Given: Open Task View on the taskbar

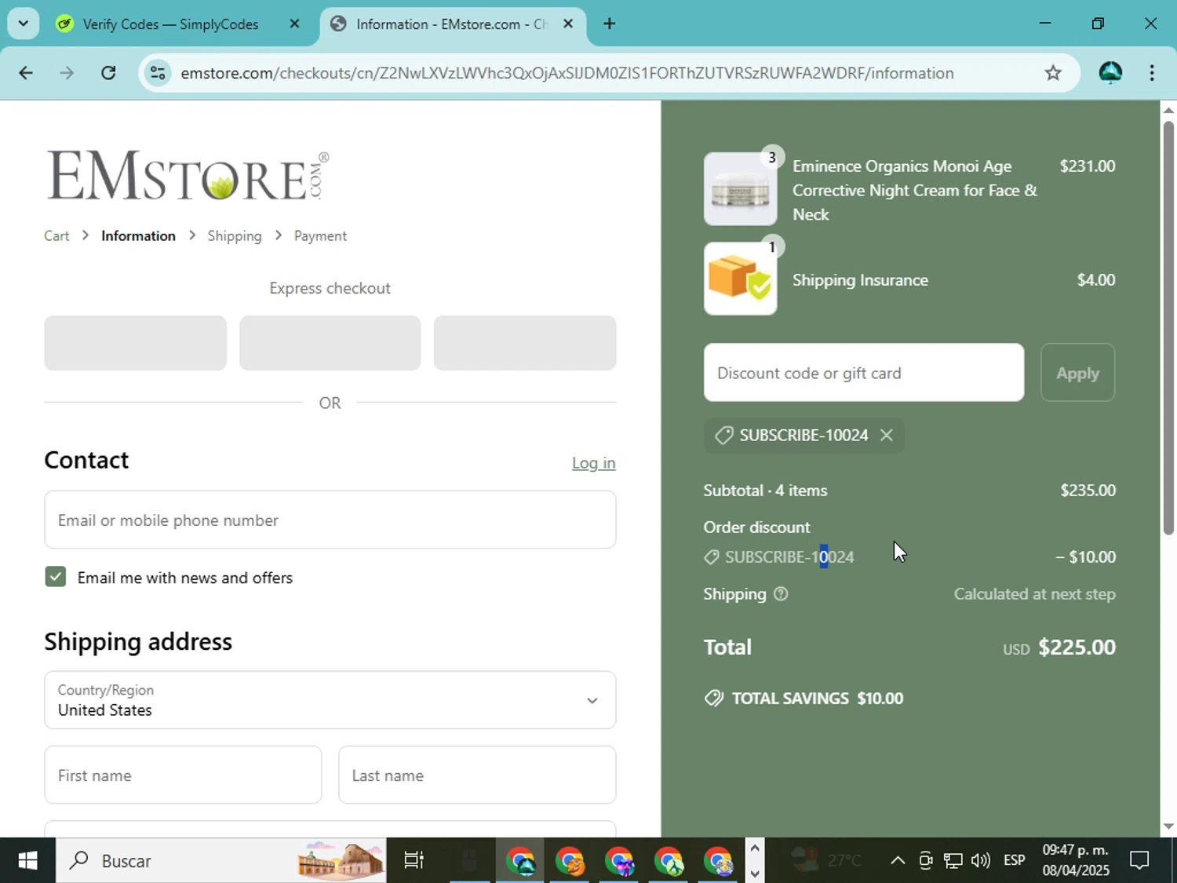Looking at the screenshot, I should (x=414, y=861).
